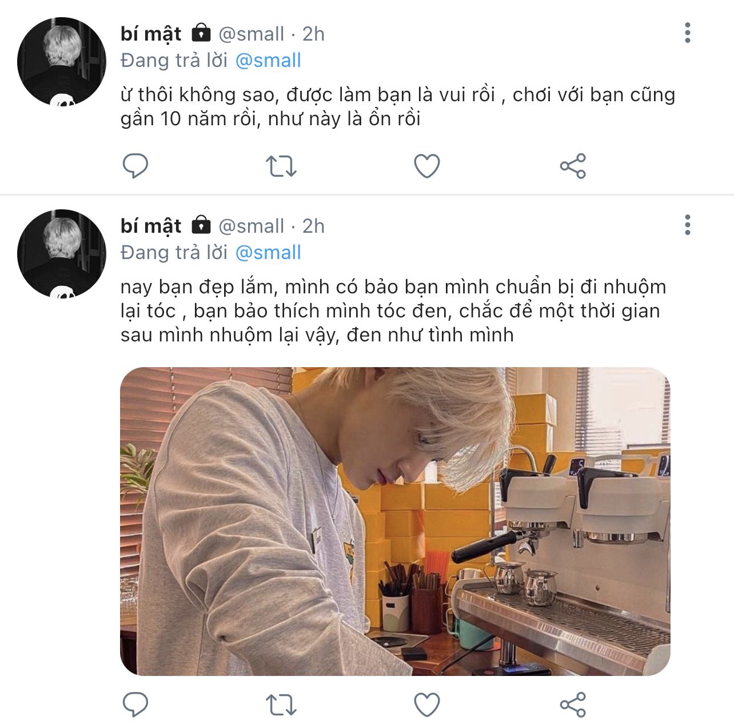Like the first tweet with heart icon
The image size is (734, 728).
click(x=427, y=166)
